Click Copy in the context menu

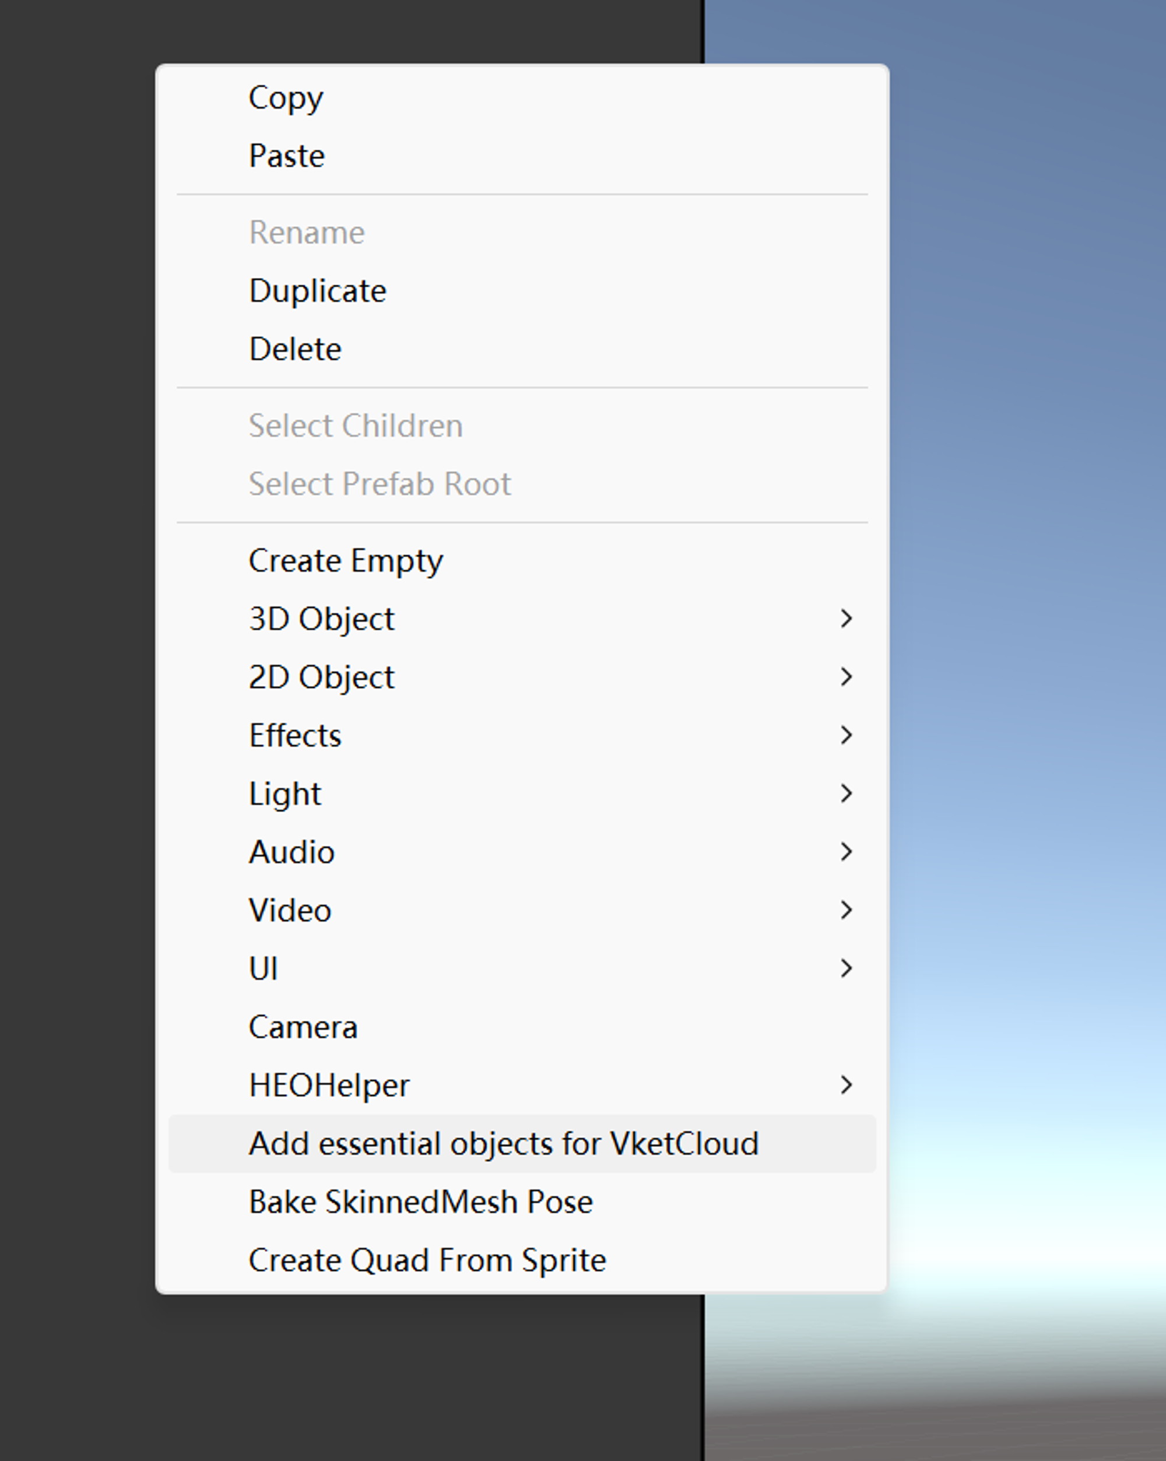tap(286, 99)
